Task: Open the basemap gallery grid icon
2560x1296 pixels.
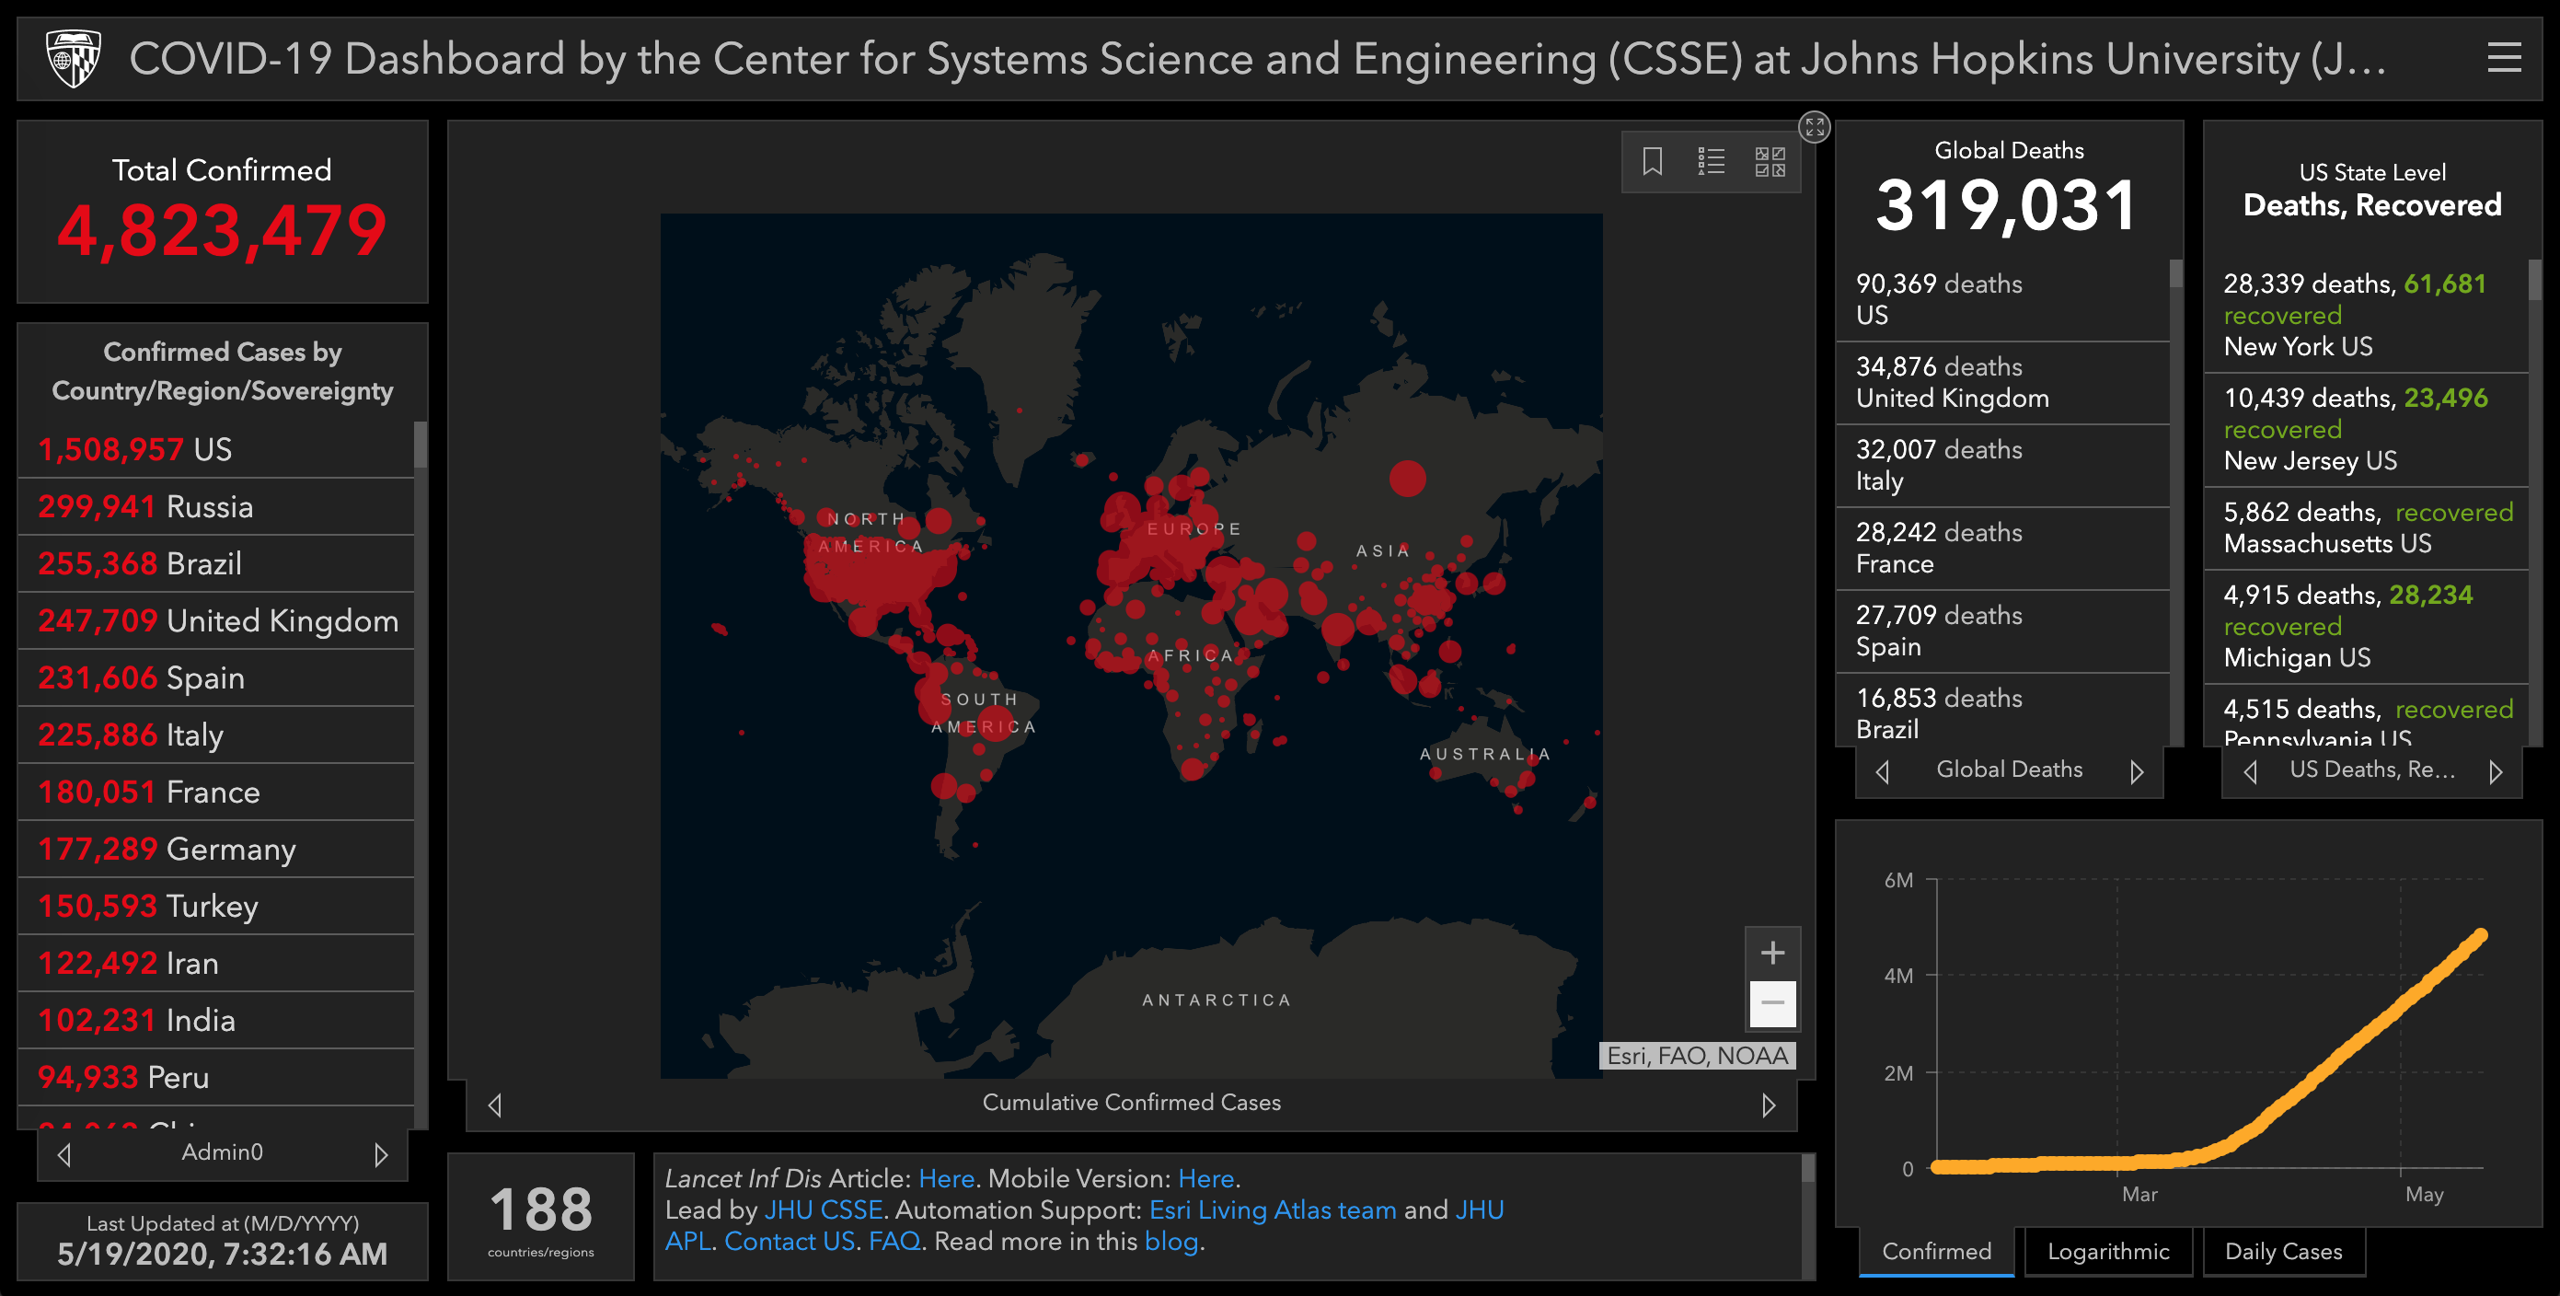Action: click(1769, 161)
